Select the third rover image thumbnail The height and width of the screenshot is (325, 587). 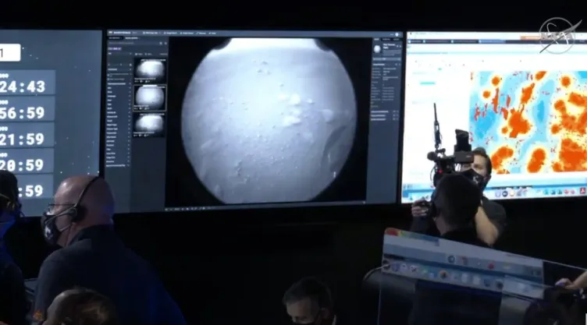(149, 124)
